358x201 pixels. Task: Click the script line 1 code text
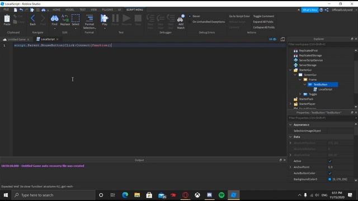click(x=63, y=45)
